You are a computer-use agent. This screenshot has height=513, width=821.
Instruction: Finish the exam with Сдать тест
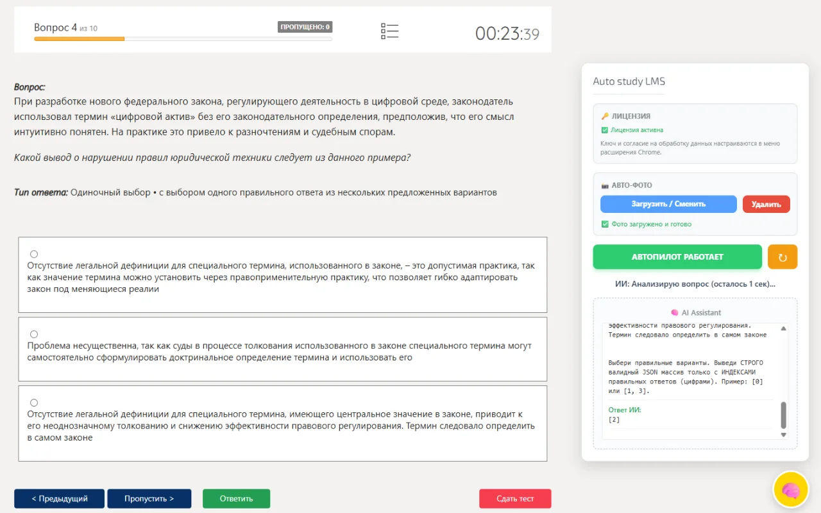click(515, 498)
